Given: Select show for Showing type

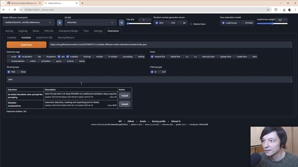Looking at the screenshot, I should point(21,72).
